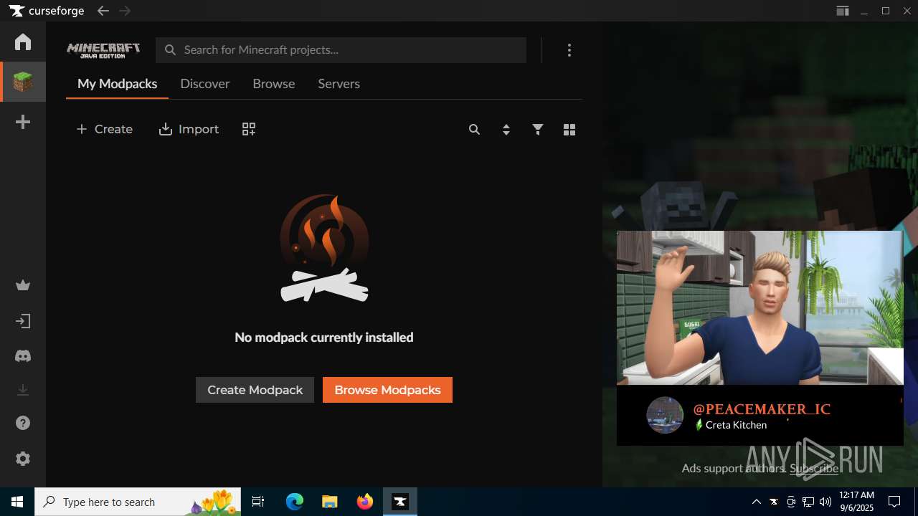
Task: Select the Minecraft game icon in sidebar
Action: pos(23,82)
